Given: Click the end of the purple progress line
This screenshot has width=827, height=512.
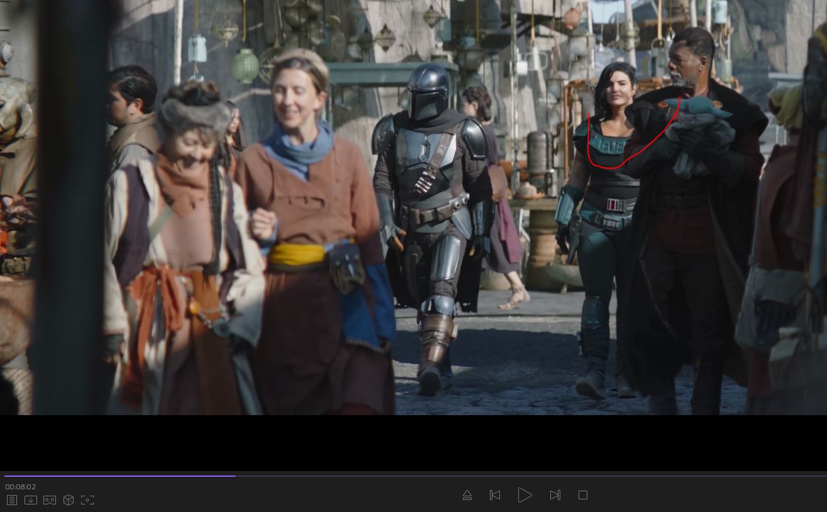Looking at the screenshot, I should tap(235, 476).
